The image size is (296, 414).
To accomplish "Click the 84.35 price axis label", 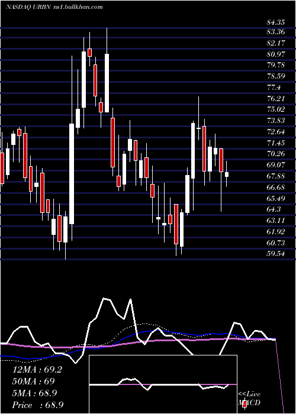I will pos(276,22).
